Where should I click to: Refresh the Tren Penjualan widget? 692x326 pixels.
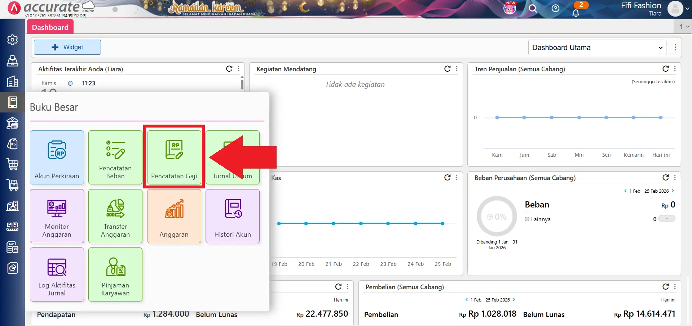click(x=665, y=69)
